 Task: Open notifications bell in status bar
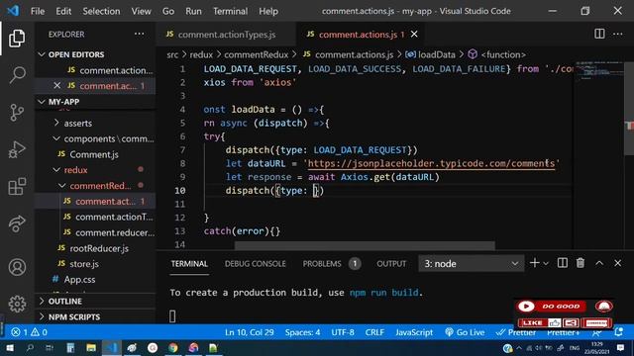[x=618, y=332]
